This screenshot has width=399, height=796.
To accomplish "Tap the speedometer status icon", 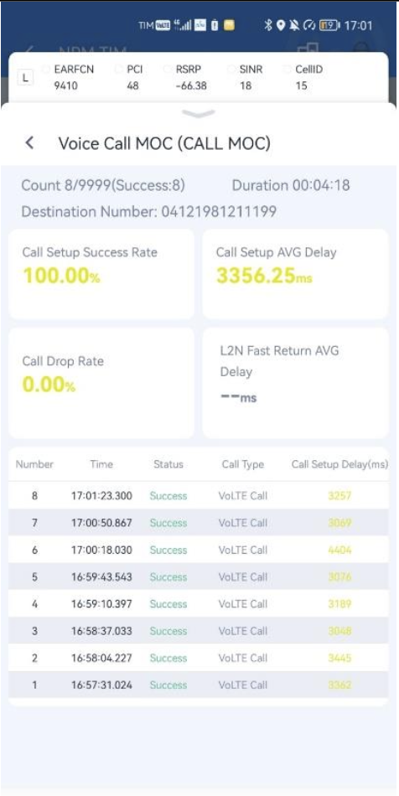I will 309,25.
